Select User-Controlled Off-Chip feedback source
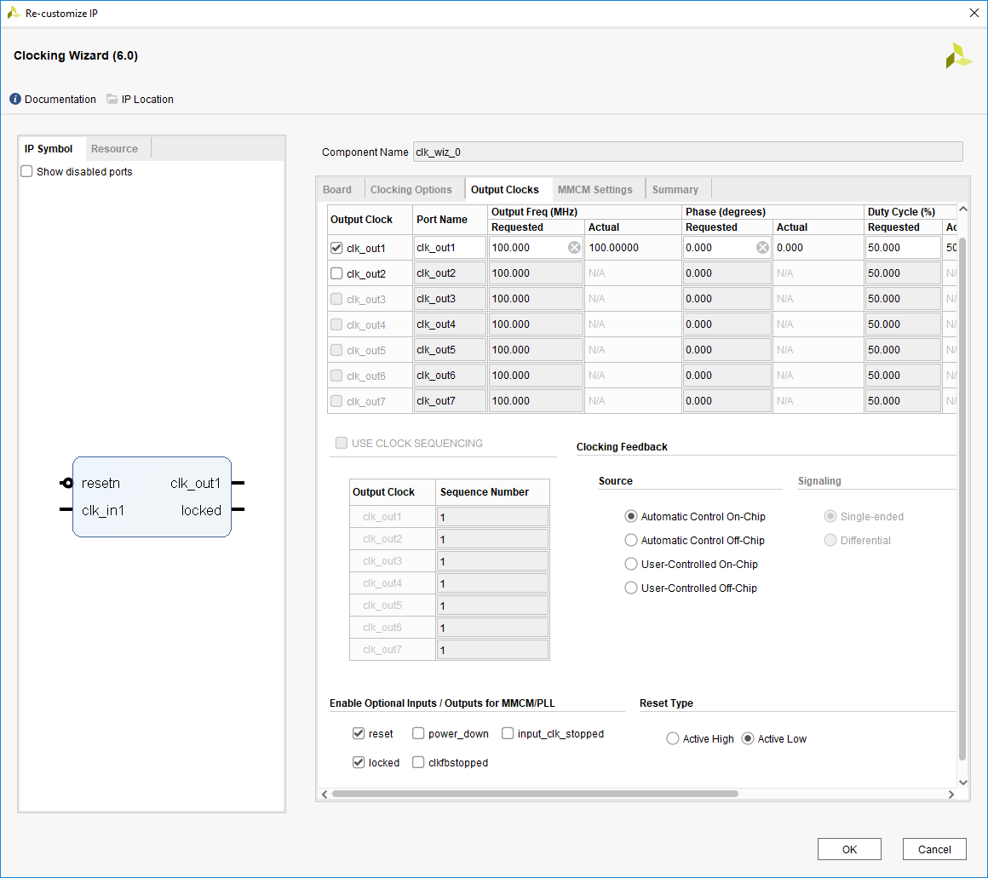This screenshot has height=878, width=988. 631,588
